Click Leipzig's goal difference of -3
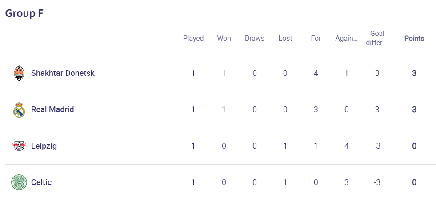Screen dimensions: 436x205 point(377,146)
